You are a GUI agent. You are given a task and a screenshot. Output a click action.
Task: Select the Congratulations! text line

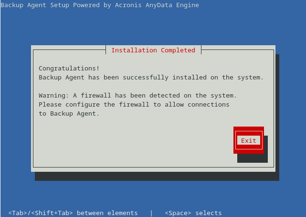click(x=69, y=69)
